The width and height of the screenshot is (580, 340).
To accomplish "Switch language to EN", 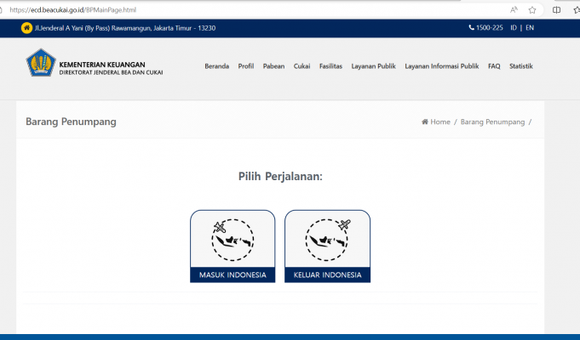I will (530, 28).
